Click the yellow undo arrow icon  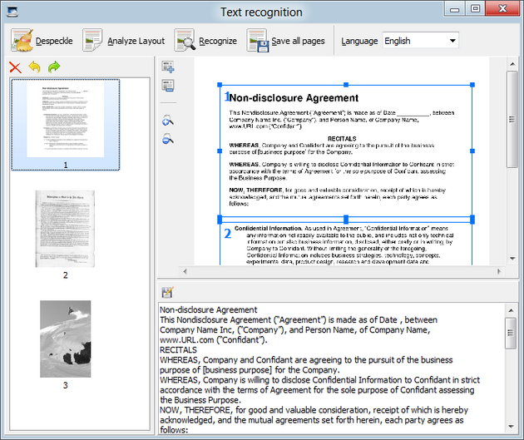coord(34,67)
